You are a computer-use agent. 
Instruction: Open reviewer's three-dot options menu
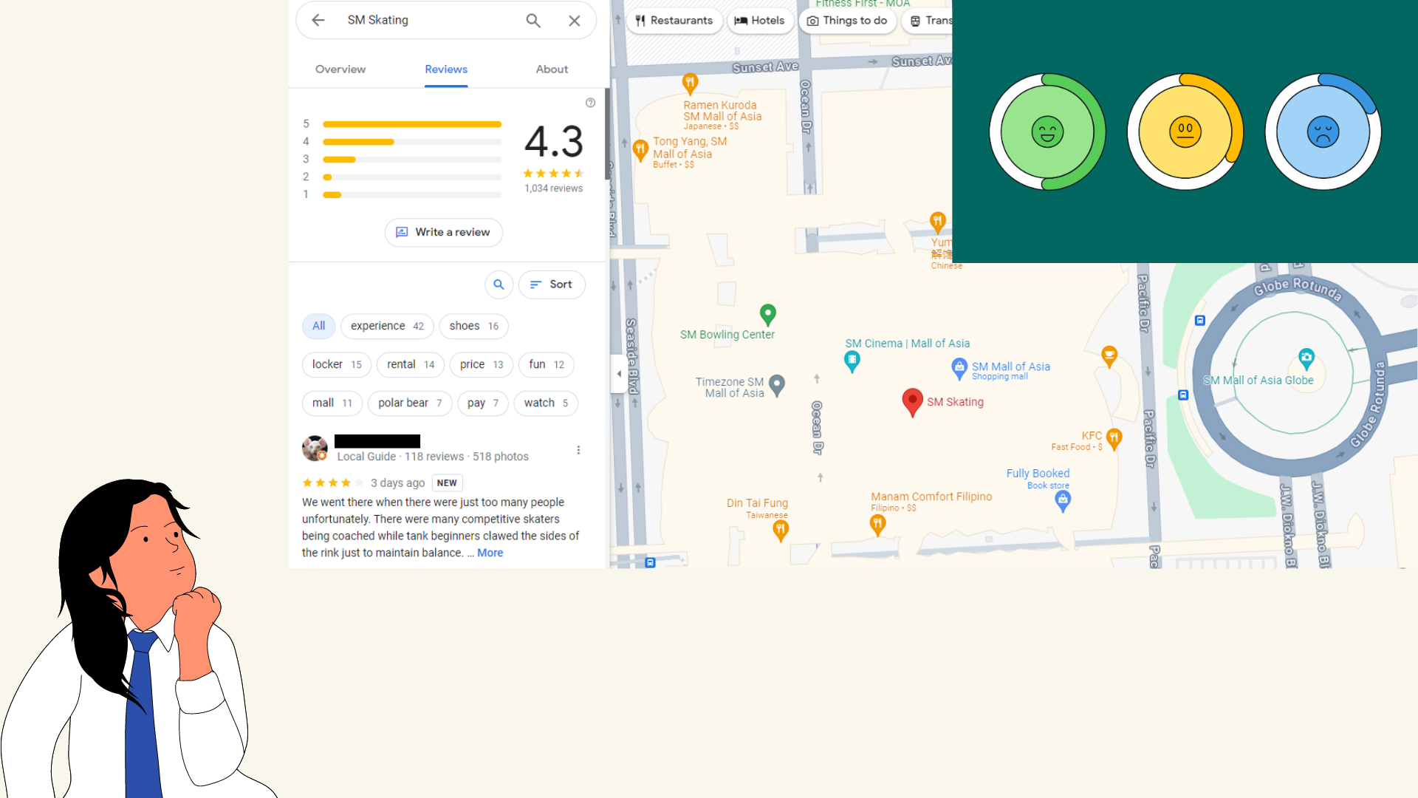tap(578, 450)
